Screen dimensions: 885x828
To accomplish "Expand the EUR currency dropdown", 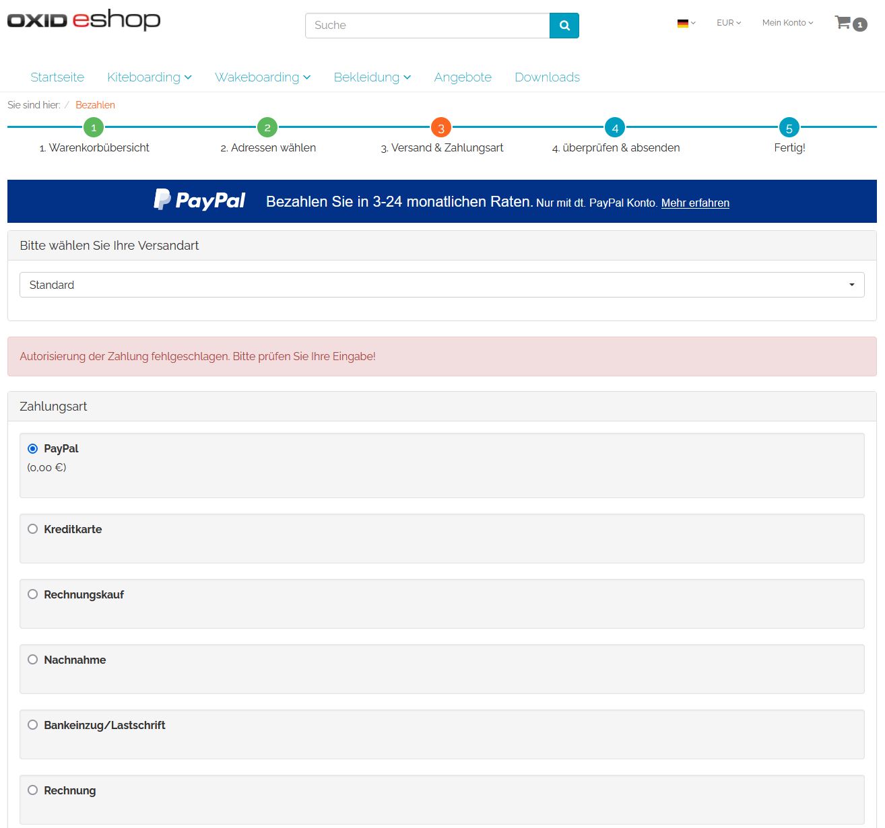I will 728,23.
